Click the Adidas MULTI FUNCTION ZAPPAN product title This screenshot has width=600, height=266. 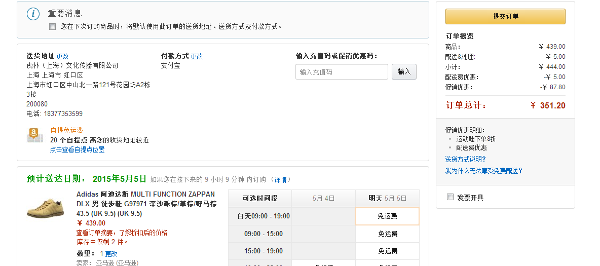[x=146, y=204]
